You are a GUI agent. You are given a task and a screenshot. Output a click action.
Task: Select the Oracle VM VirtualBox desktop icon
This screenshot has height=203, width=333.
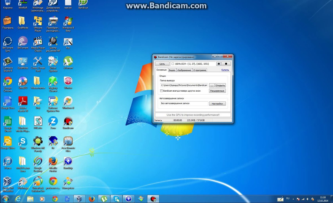8,184
